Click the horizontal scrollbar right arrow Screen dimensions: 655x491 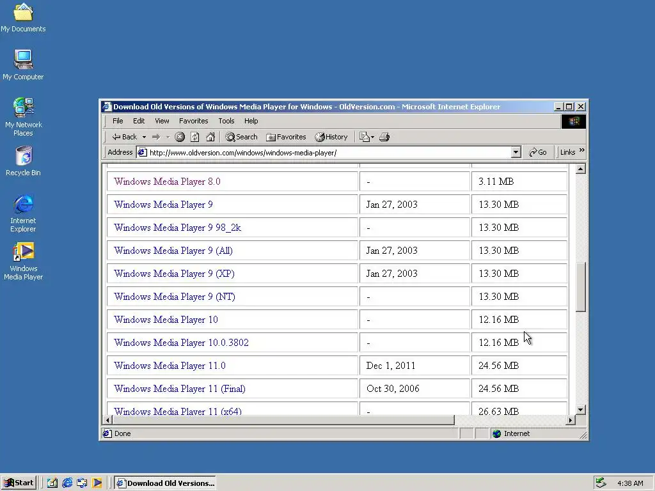coord(571,420)
